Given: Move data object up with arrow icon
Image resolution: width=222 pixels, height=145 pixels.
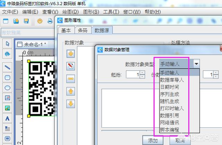Looking at the screenshot, I should (x=71, y=91).
